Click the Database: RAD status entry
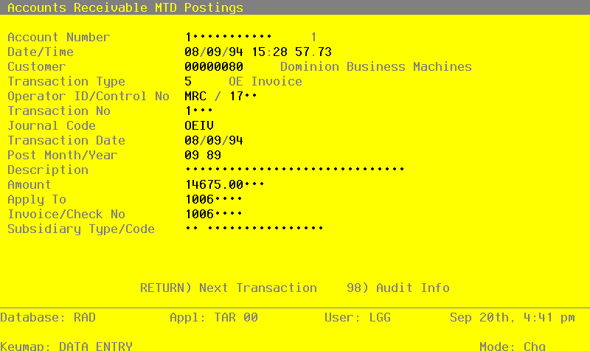 [48, 318]
